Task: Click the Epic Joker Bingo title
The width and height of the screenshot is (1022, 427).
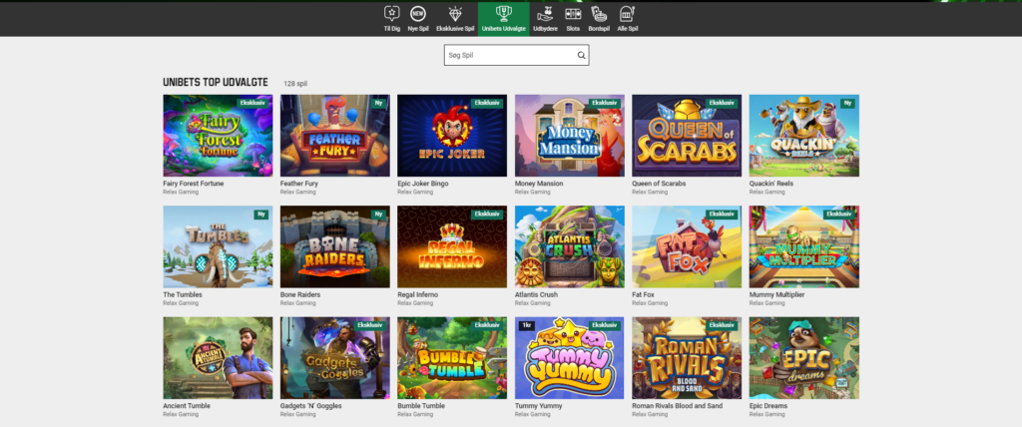Action: (x=423, y=184)
